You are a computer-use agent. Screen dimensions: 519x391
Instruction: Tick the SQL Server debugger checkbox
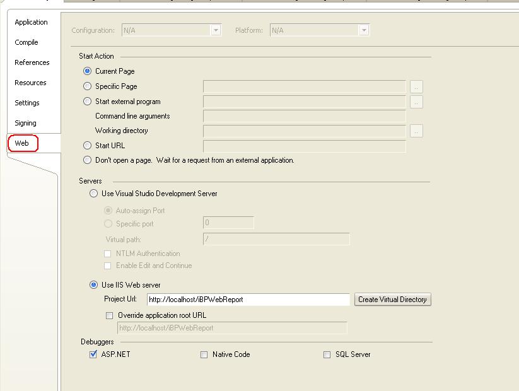[x=327, y=354]
